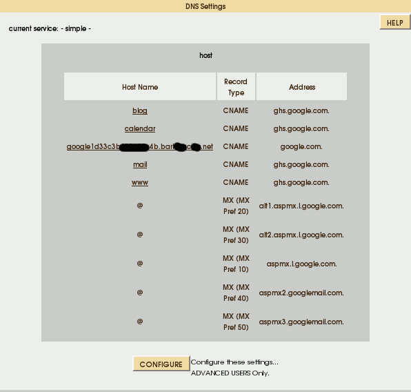Click the CNAME type in the calendar row

click(x=236, y=128)
